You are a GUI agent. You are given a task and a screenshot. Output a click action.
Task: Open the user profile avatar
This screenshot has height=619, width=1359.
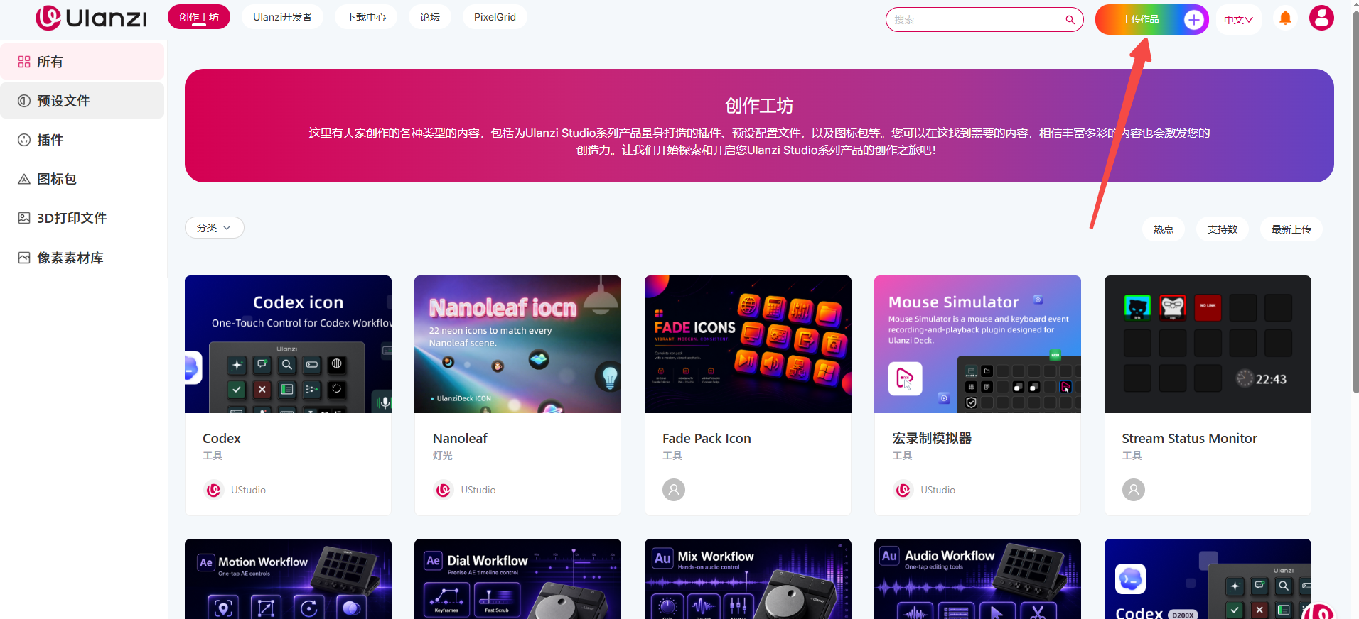(1321, 18)
